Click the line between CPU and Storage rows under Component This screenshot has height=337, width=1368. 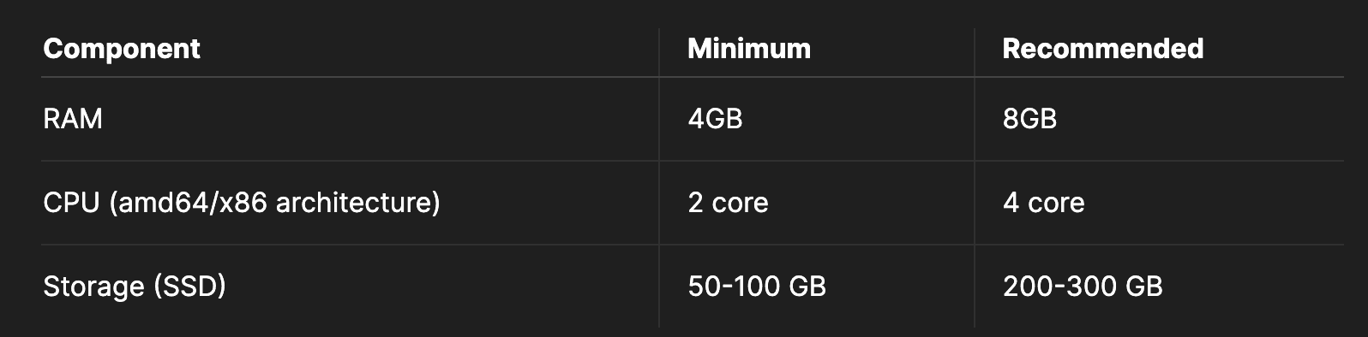[x=350, y=245]
